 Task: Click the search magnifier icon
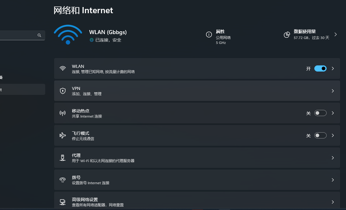[x=39, y=35]
